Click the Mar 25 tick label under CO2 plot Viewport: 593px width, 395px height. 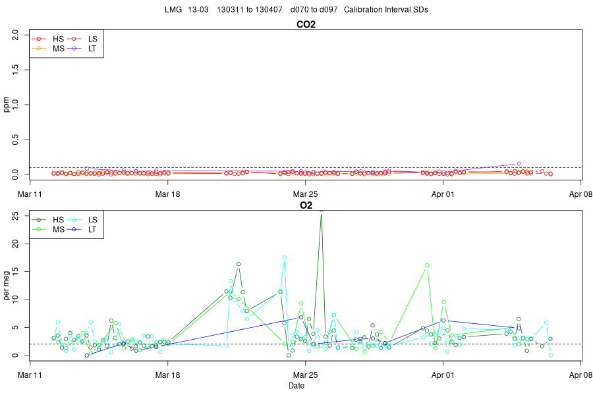(x=305, y=194)
